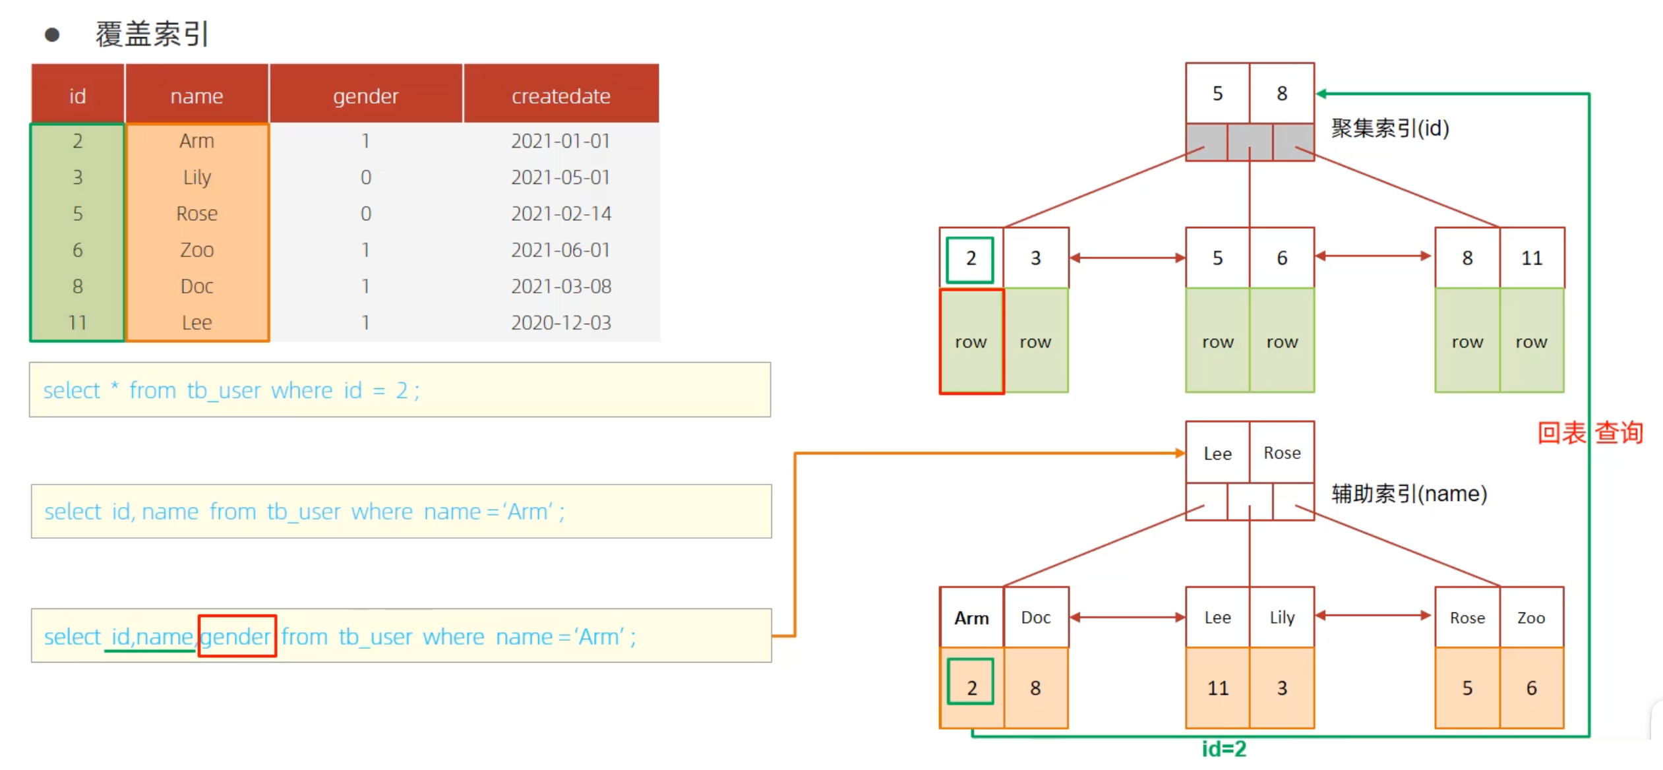Click the 'Rose' cell in the name column

pyautogui.click(x=197, y=214)
